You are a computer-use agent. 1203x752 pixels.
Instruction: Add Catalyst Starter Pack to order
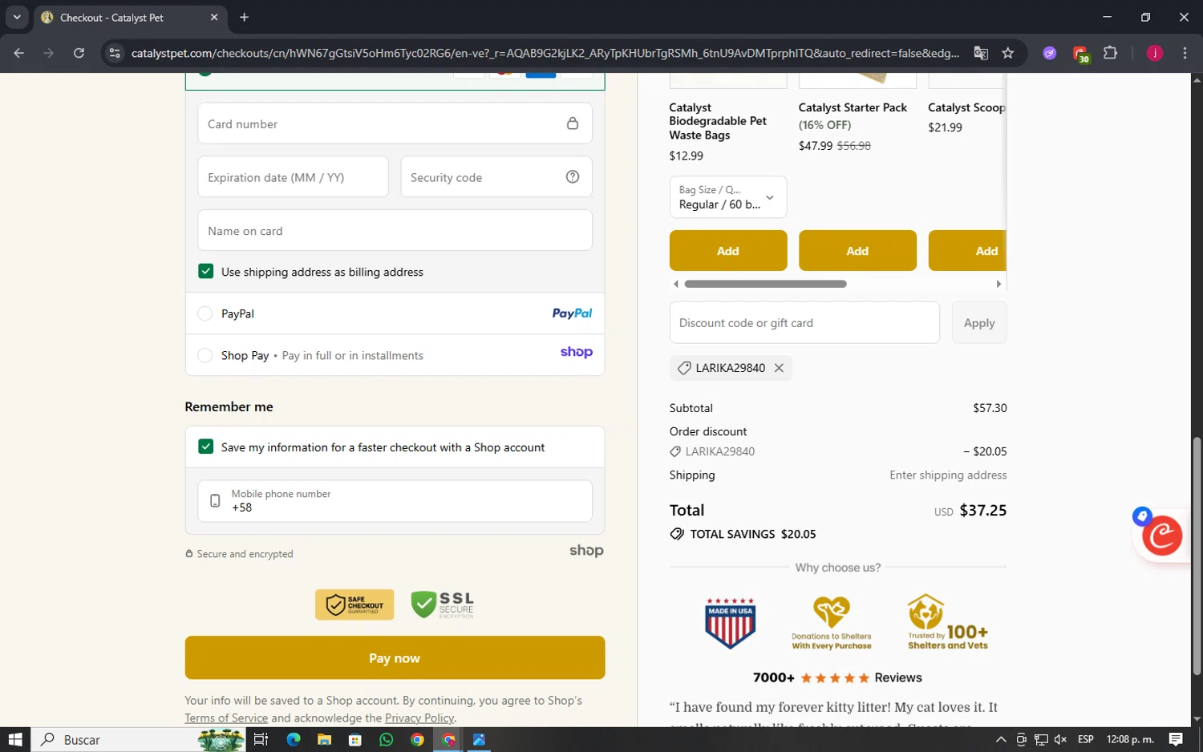(857, 251)
